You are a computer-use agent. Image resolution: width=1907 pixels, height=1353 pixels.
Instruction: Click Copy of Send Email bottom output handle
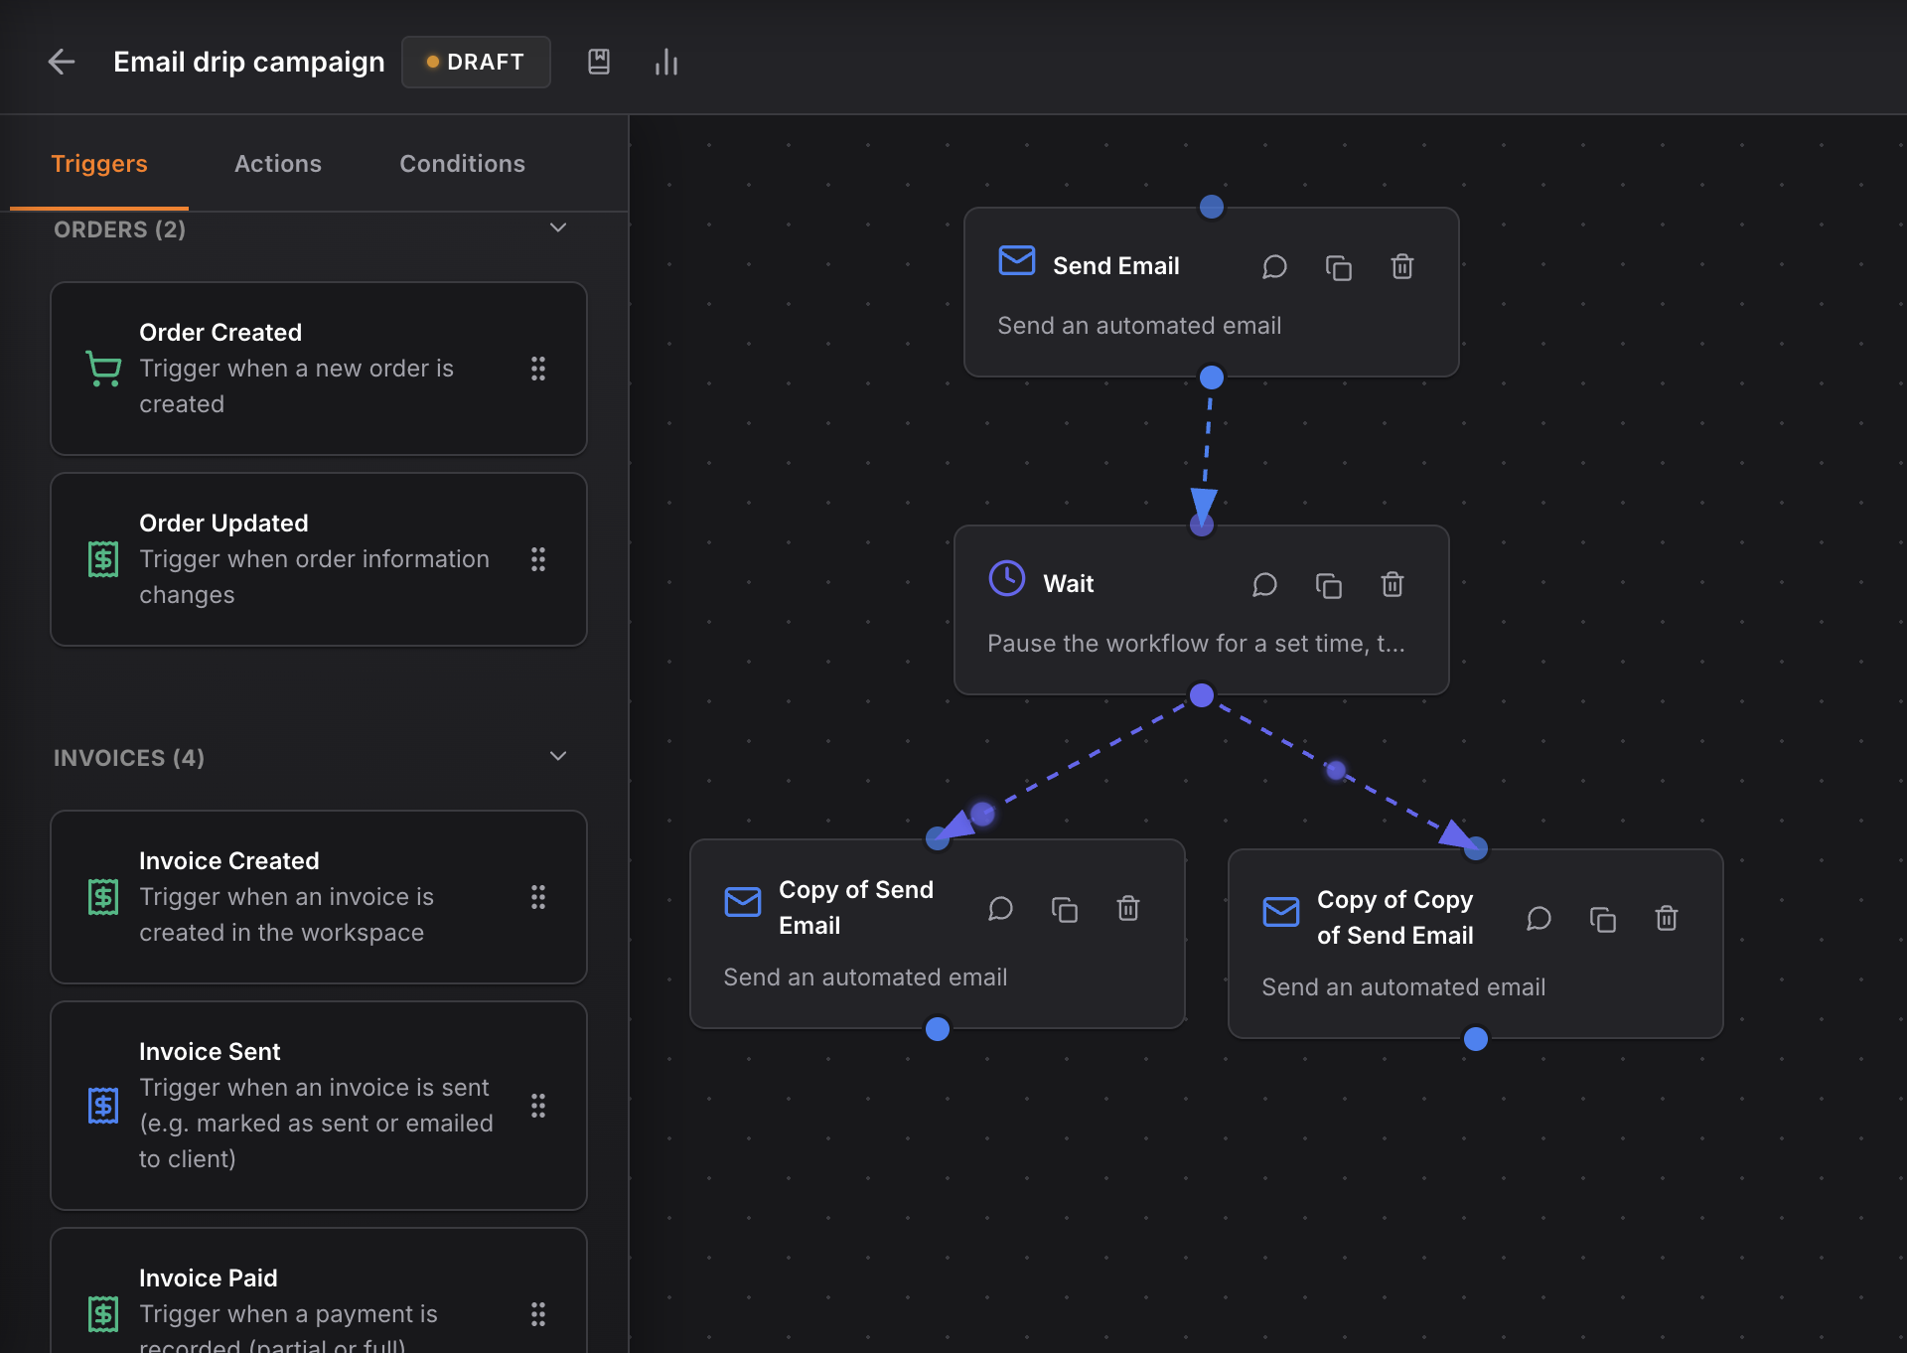938,1029
